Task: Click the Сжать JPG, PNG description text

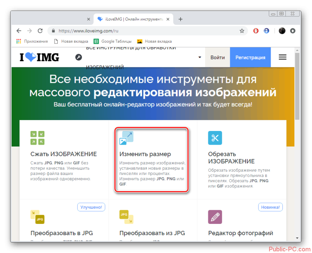Action: click(x=60, y=171)
